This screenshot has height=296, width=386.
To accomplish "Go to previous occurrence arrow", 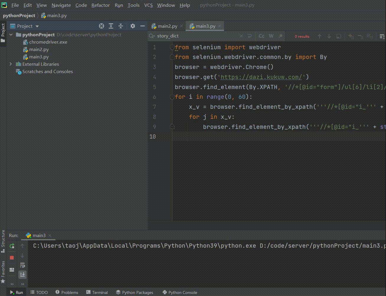I will (x=319, y=36).
